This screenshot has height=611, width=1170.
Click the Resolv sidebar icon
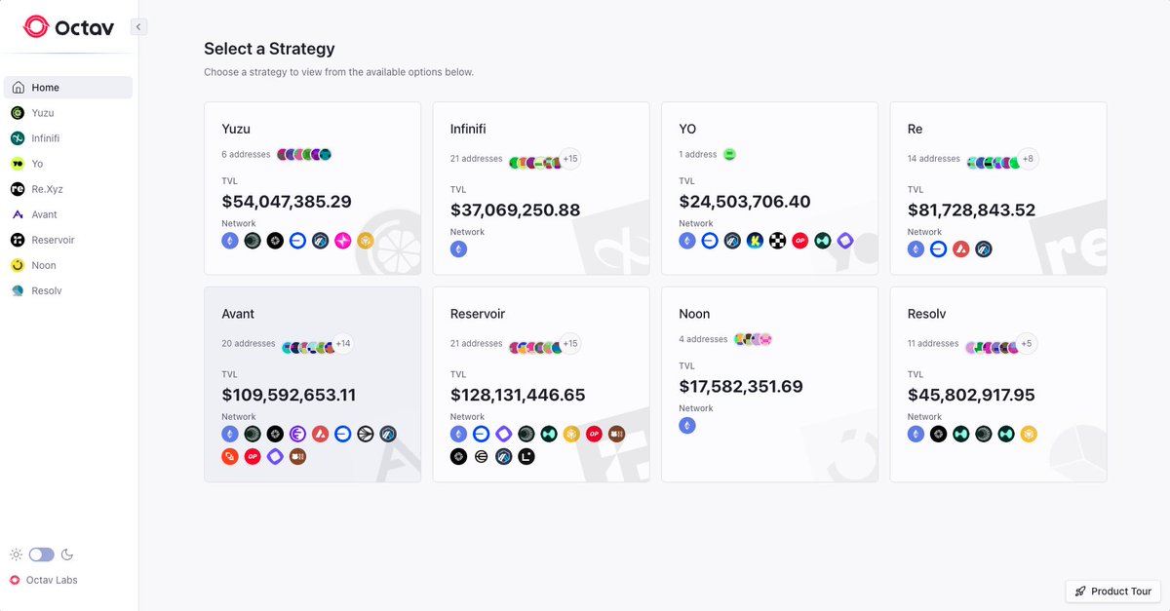point(18,290)
